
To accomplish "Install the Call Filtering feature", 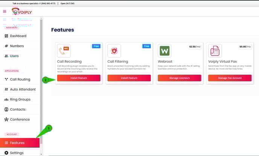I will (129, 78).
